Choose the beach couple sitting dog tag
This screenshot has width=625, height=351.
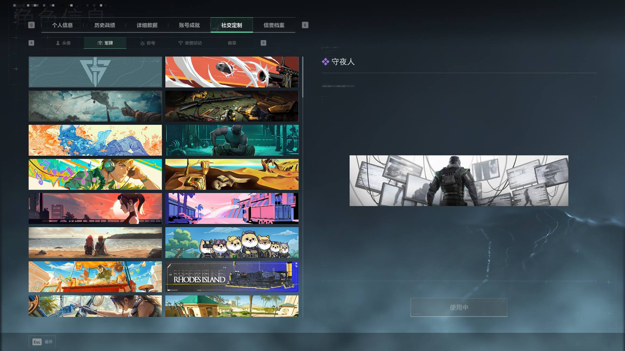pos(95,243)
